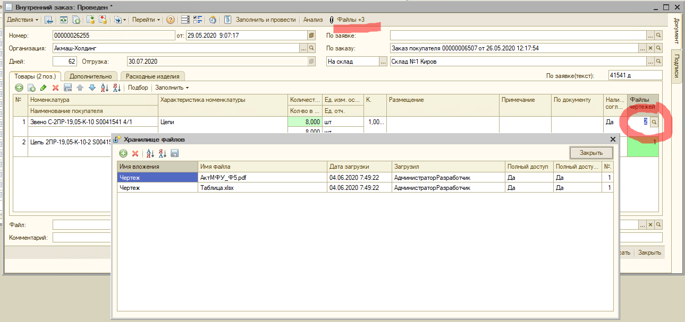Select file Таблица.xlsx in the list
This screenshot has width=685, height=322.
tap(263, 188)
